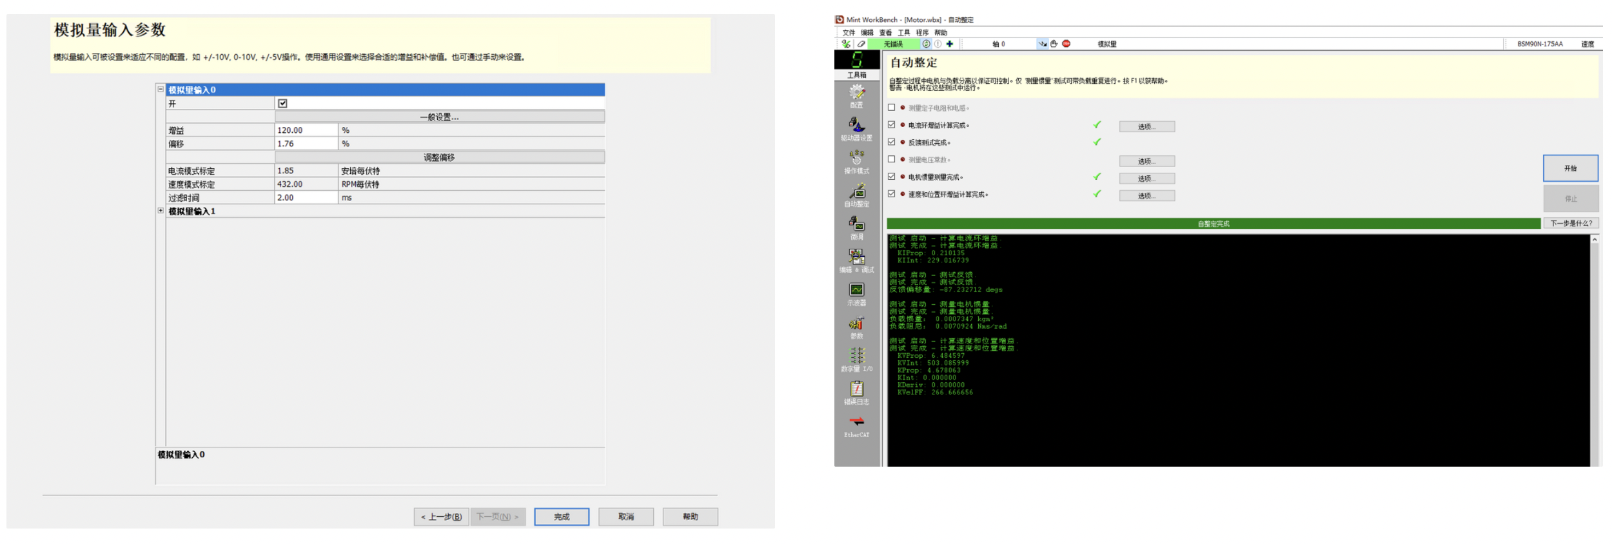This screenshot has width=1612, height=544.
Task: Click 选项 button for 电机惯量测量
Action: tap(1146, 179)
